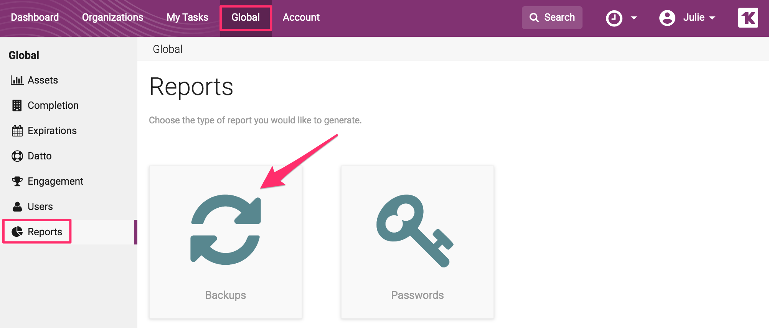
Task: Switch to My Tasks tab
Action: click(x=187, y=17)
